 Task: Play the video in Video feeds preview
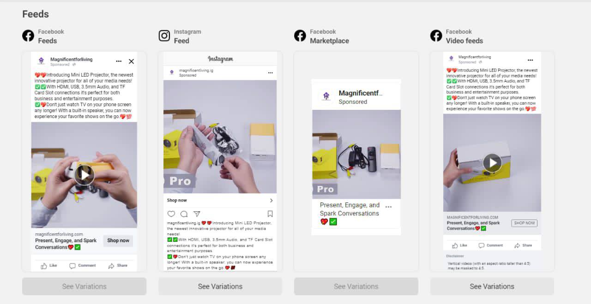tap(492, 163)
